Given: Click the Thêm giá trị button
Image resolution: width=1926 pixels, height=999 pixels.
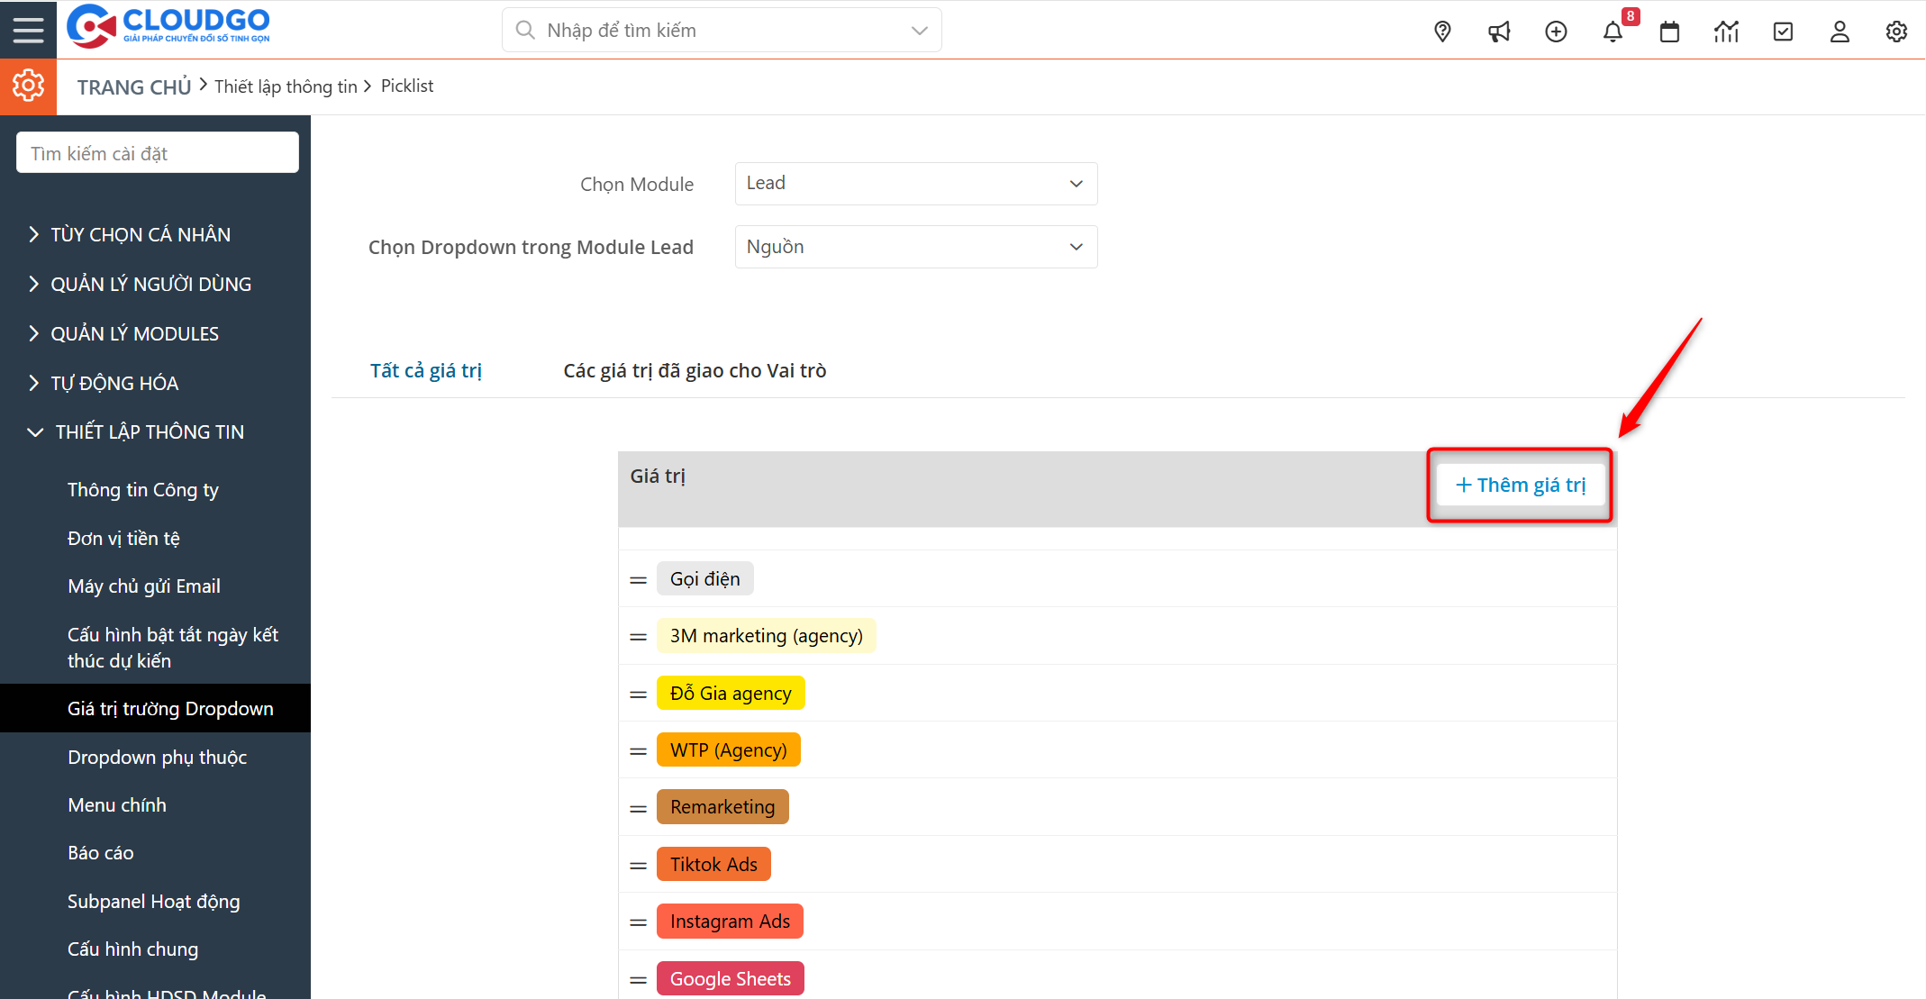Looking at the screenshot, I should coord(1520,485).
